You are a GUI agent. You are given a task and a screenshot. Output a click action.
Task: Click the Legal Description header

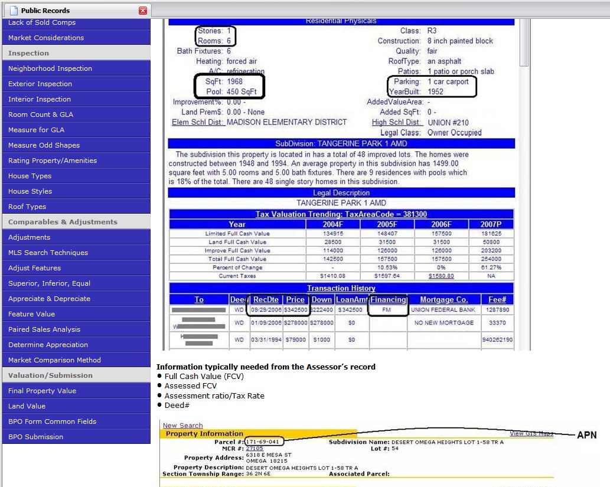[x=341, y=192]
